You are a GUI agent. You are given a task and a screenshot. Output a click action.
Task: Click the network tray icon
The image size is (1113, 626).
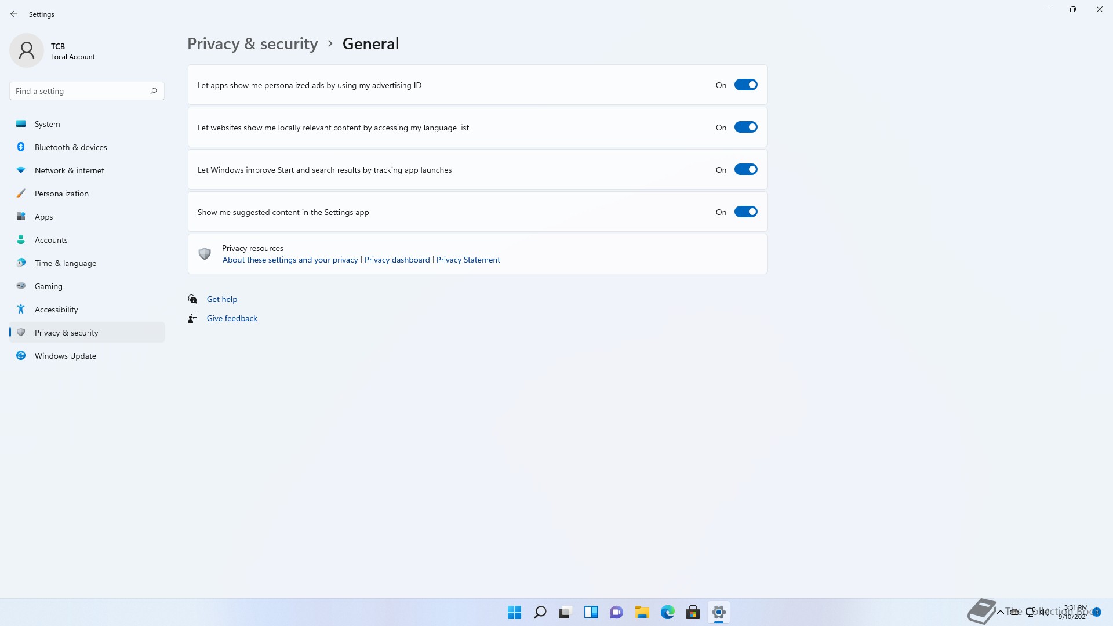(1031, 612)
